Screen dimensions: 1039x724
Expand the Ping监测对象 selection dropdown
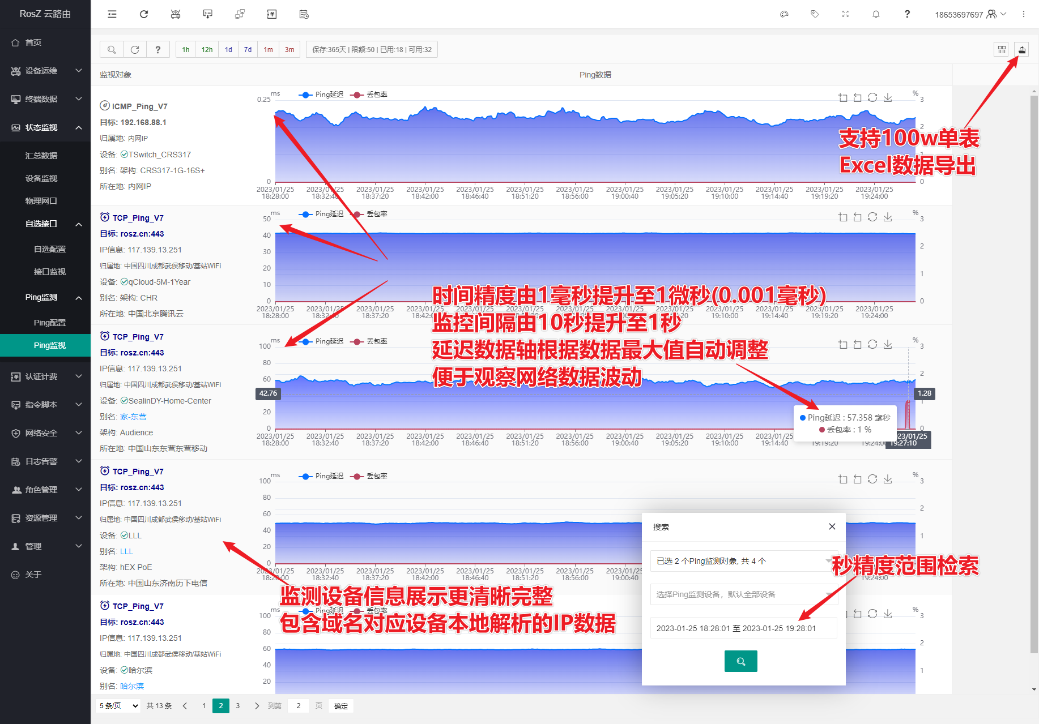(x=744, y=561)
